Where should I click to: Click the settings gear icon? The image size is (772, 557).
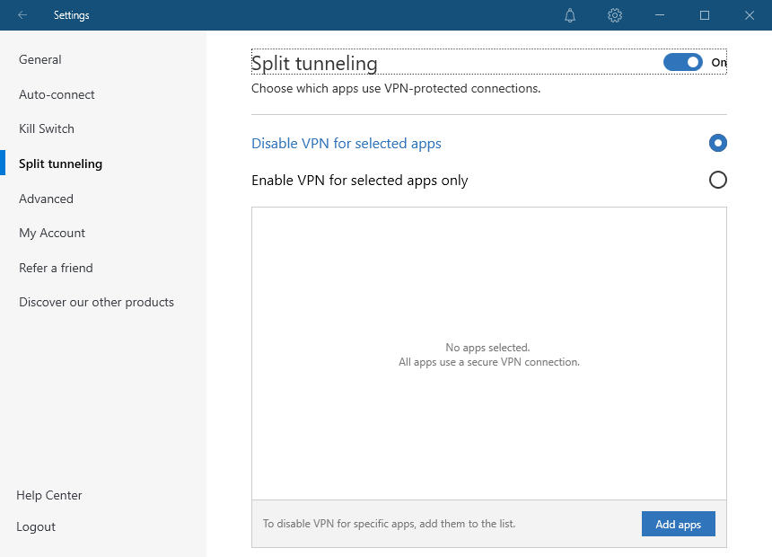click(614, 15)
